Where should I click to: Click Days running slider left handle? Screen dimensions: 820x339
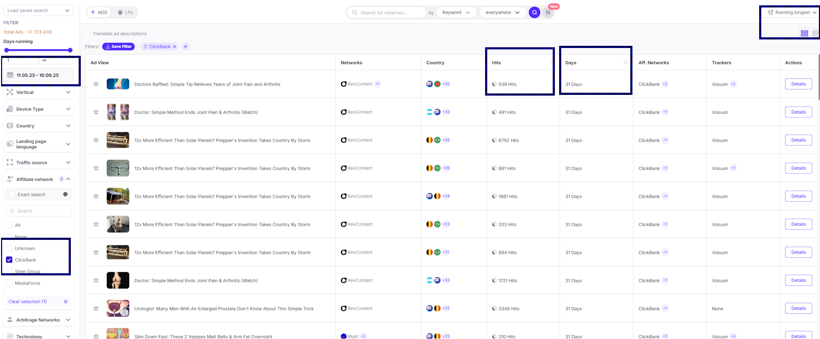click(6, 50)
